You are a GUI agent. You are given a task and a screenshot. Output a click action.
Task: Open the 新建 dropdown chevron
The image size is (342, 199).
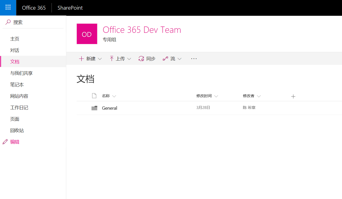pos(100,59)
